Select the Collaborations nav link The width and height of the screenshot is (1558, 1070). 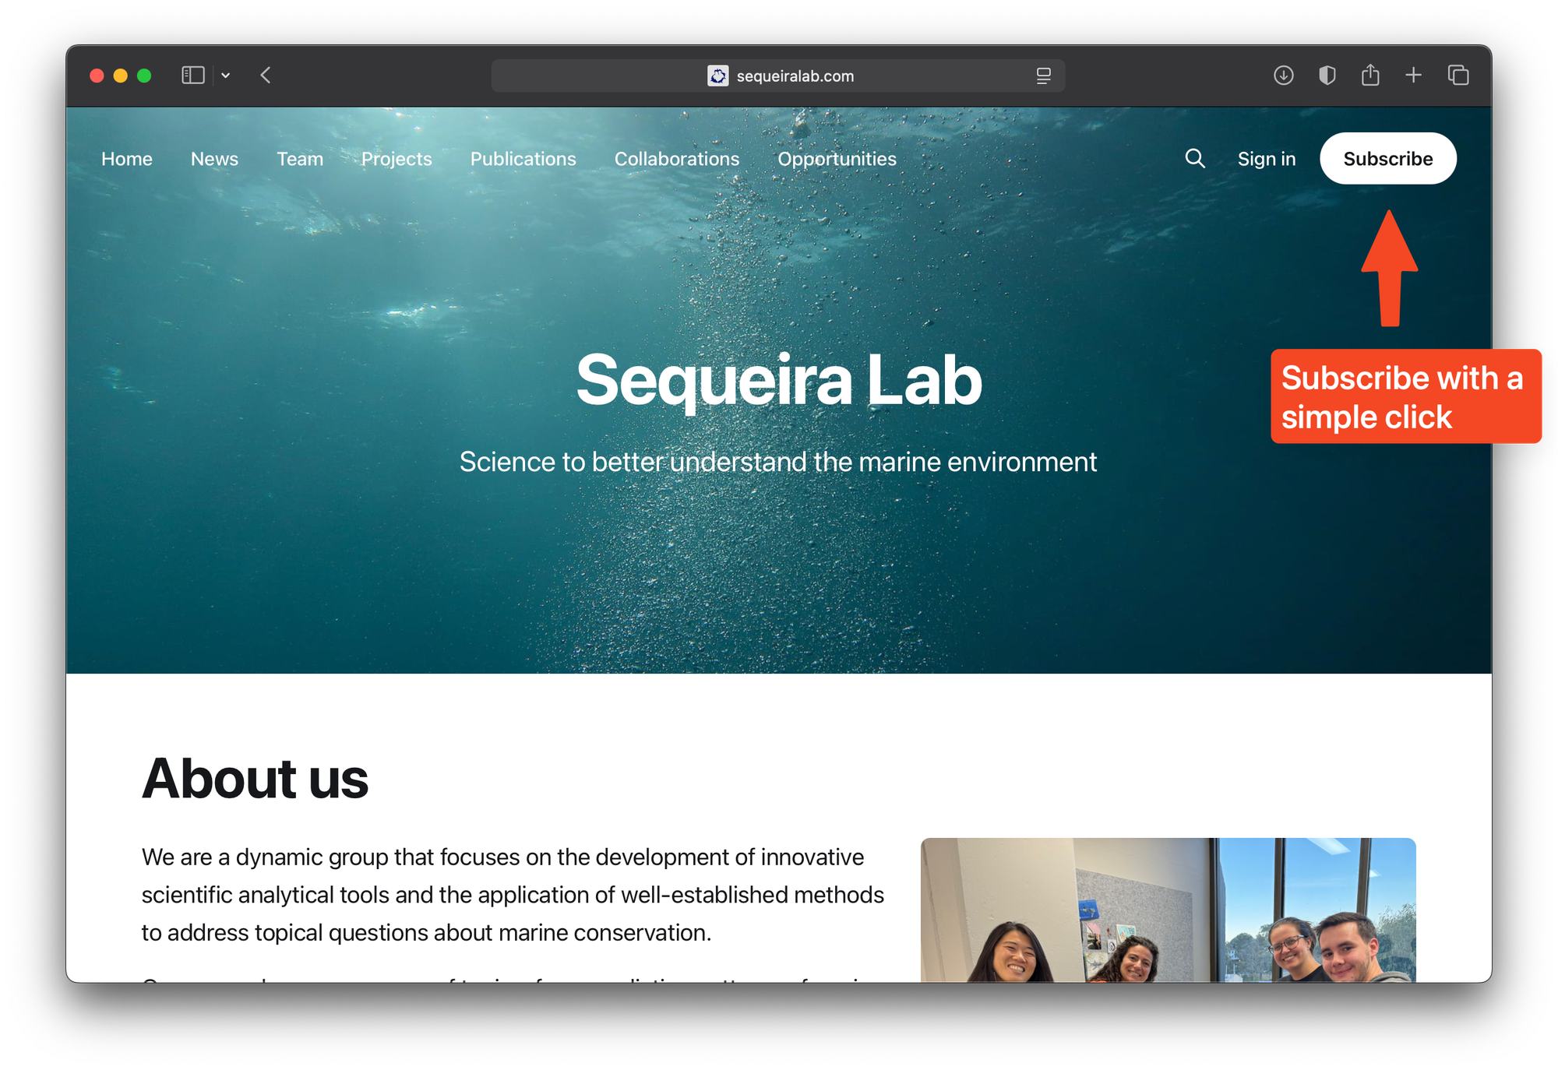[x=676, y=159]
